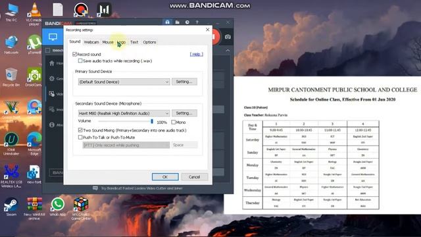
Task: Switch to the Mouse tab
Action: tap(108, 42)
